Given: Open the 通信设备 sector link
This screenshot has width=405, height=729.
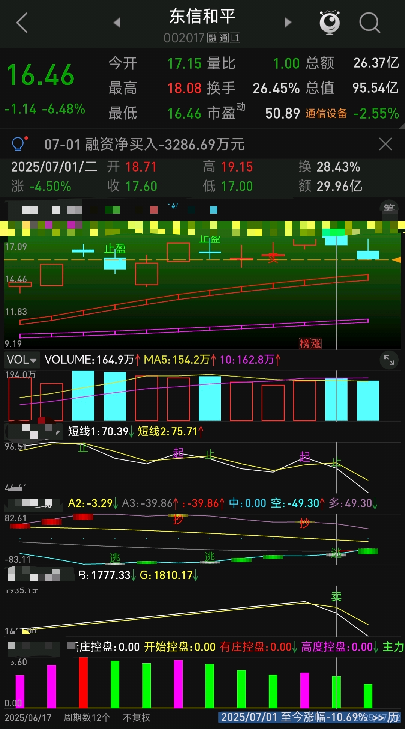Looking at the screenshot, I should tap(326, 113).
